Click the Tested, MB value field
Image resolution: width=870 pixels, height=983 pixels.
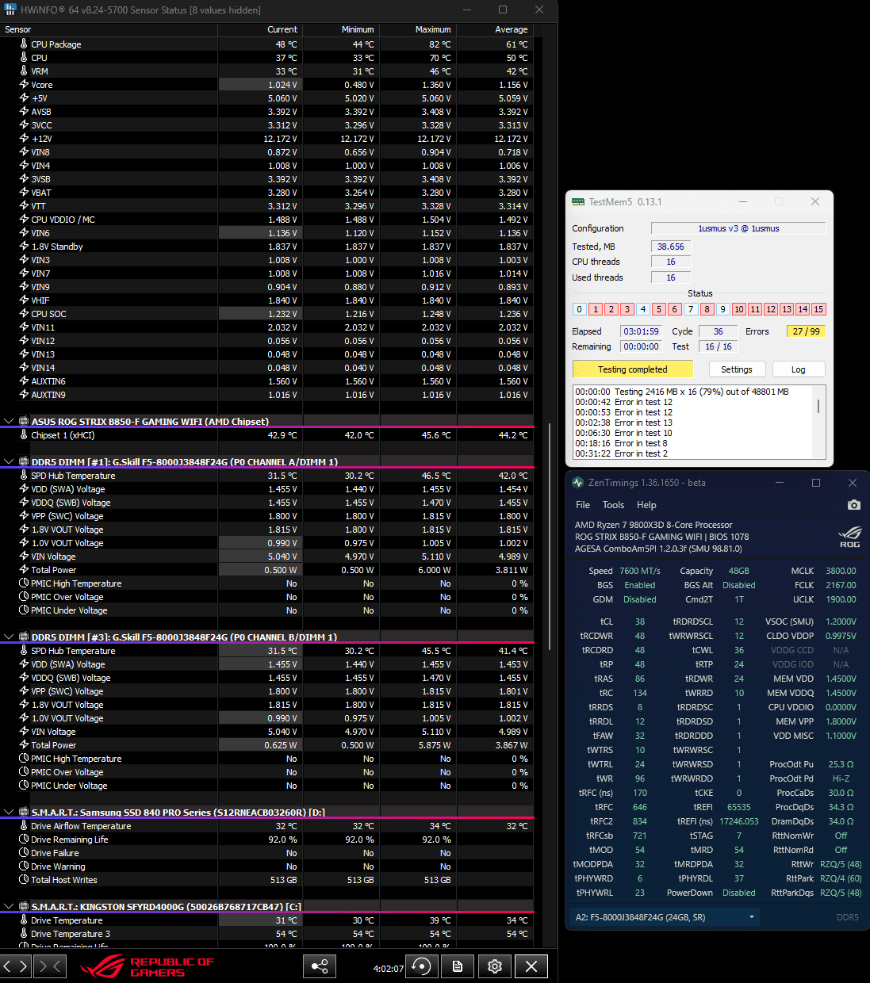671,247
